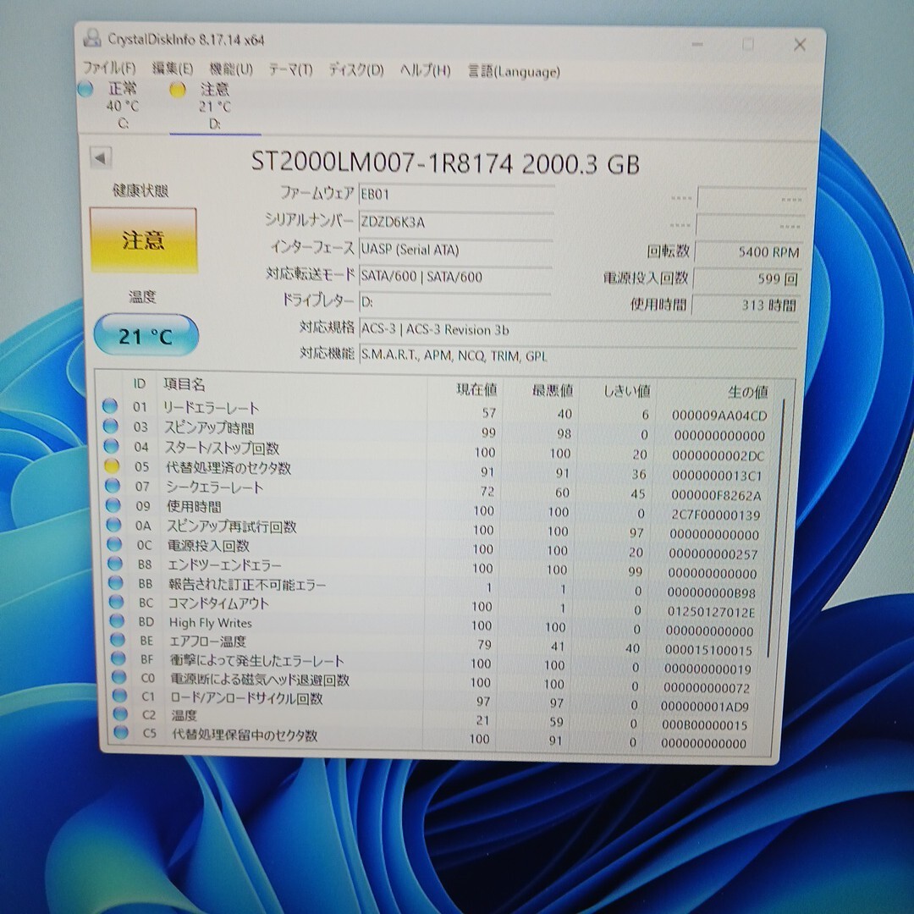The image size is (914, 914).
Task: Click the blue status icon of row BE
Action: coord(117,639)
